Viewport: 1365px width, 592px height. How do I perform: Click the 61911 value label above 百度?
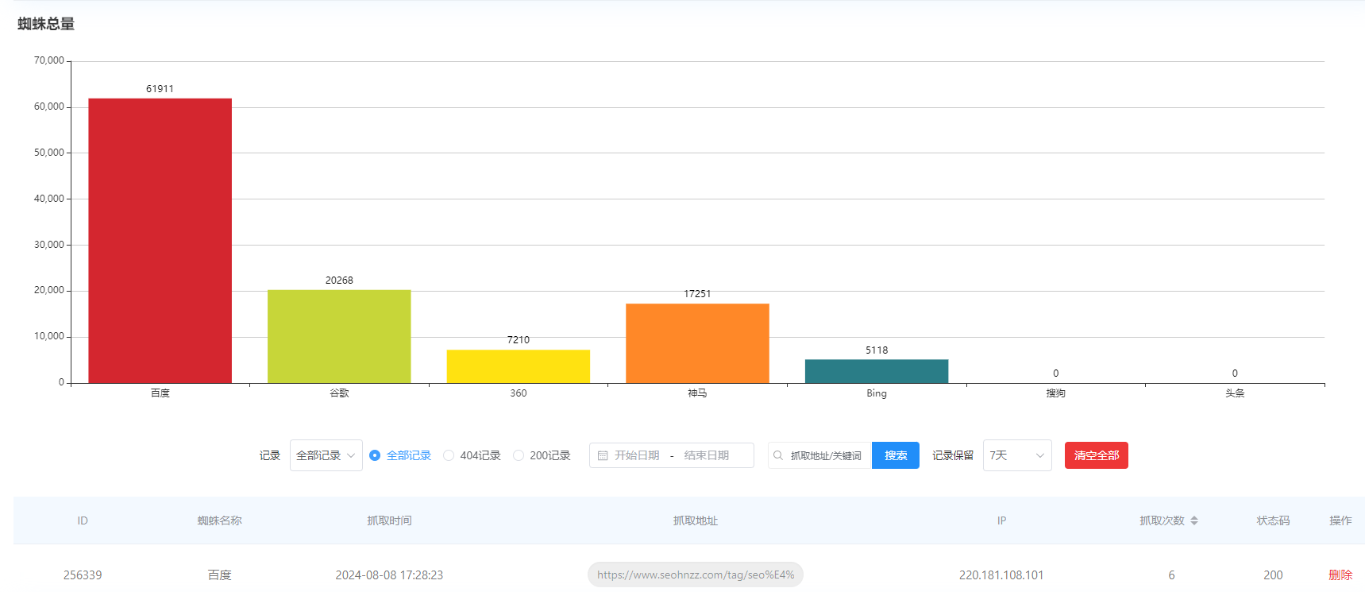tap(160, 89)
